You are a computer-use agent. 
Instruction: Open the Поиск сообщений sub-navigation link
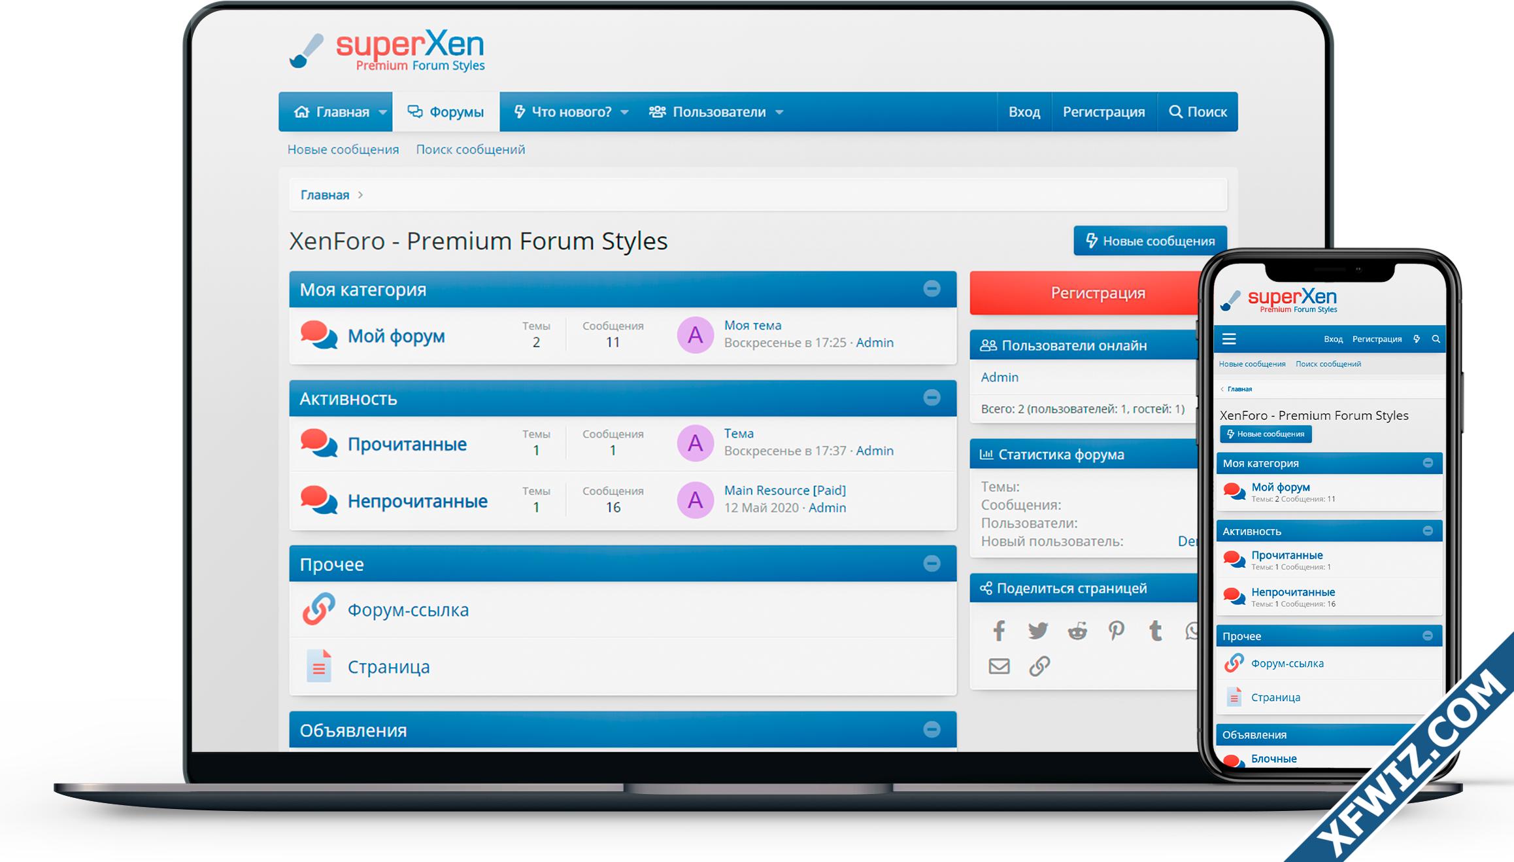(471, 149)
